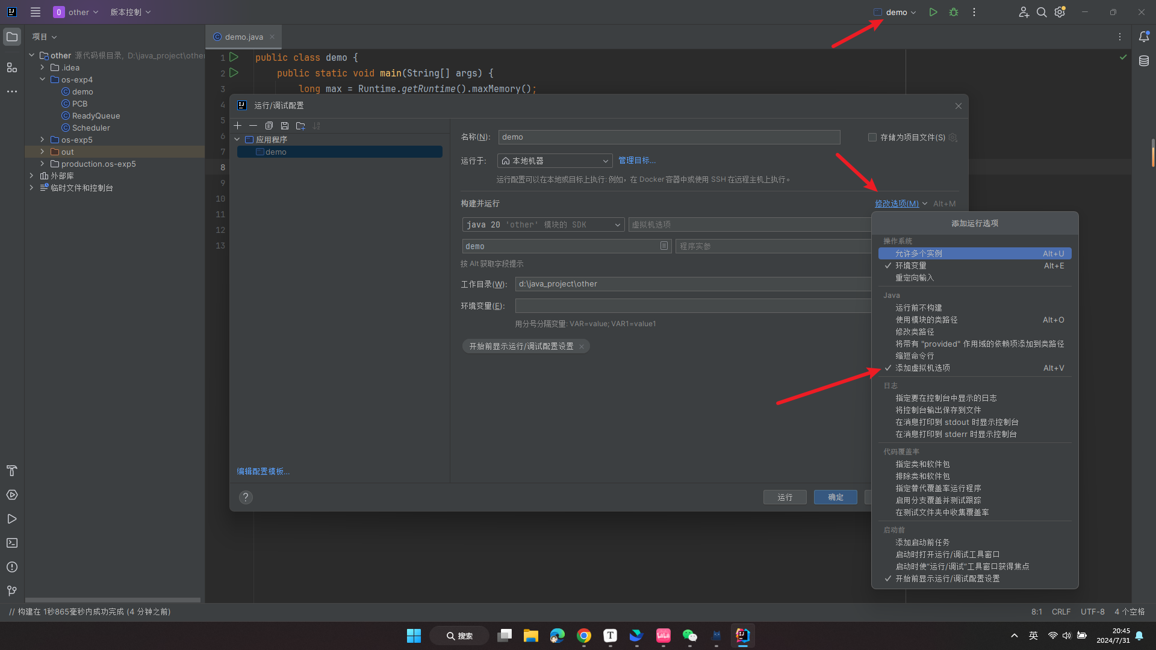This screenshot has width=1156, height=650.
Task: Click the Run button in dialog
Action: [x=785, y=497]
